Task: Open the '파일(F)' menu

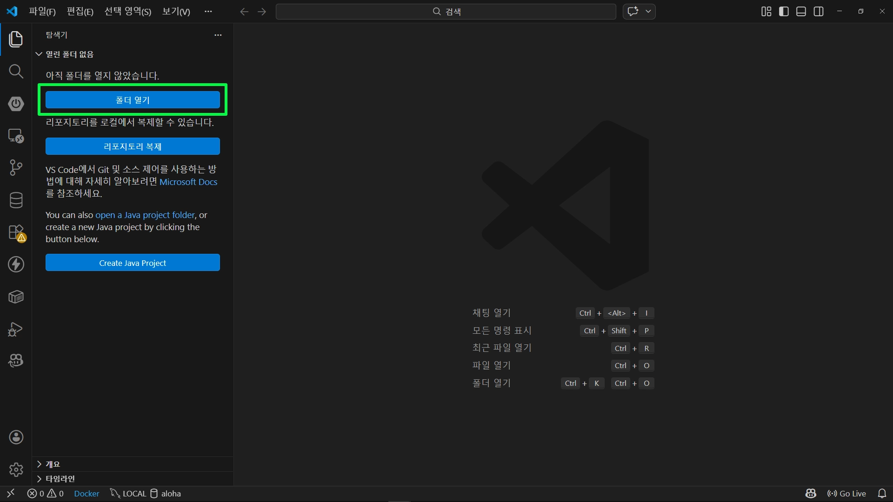Action: (42, 12)
